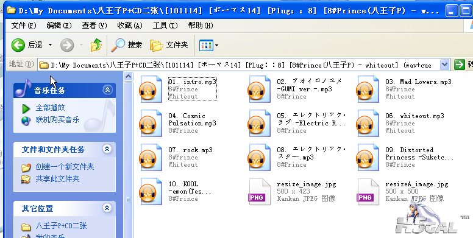Select the 03. Mad Lovers.mp3 file
This screenshot has height=238, width=473.
coord(404,89)
